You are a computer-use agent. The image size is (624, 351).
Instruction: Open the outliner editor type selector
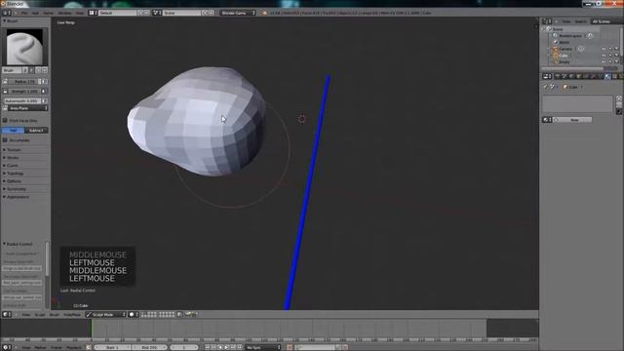click(547, 21)
